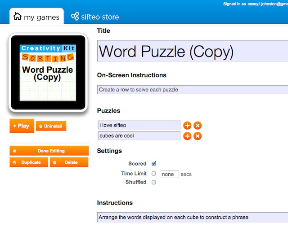Uncheck the Scored checkbox
288x227 pixels.
[154, 163]
